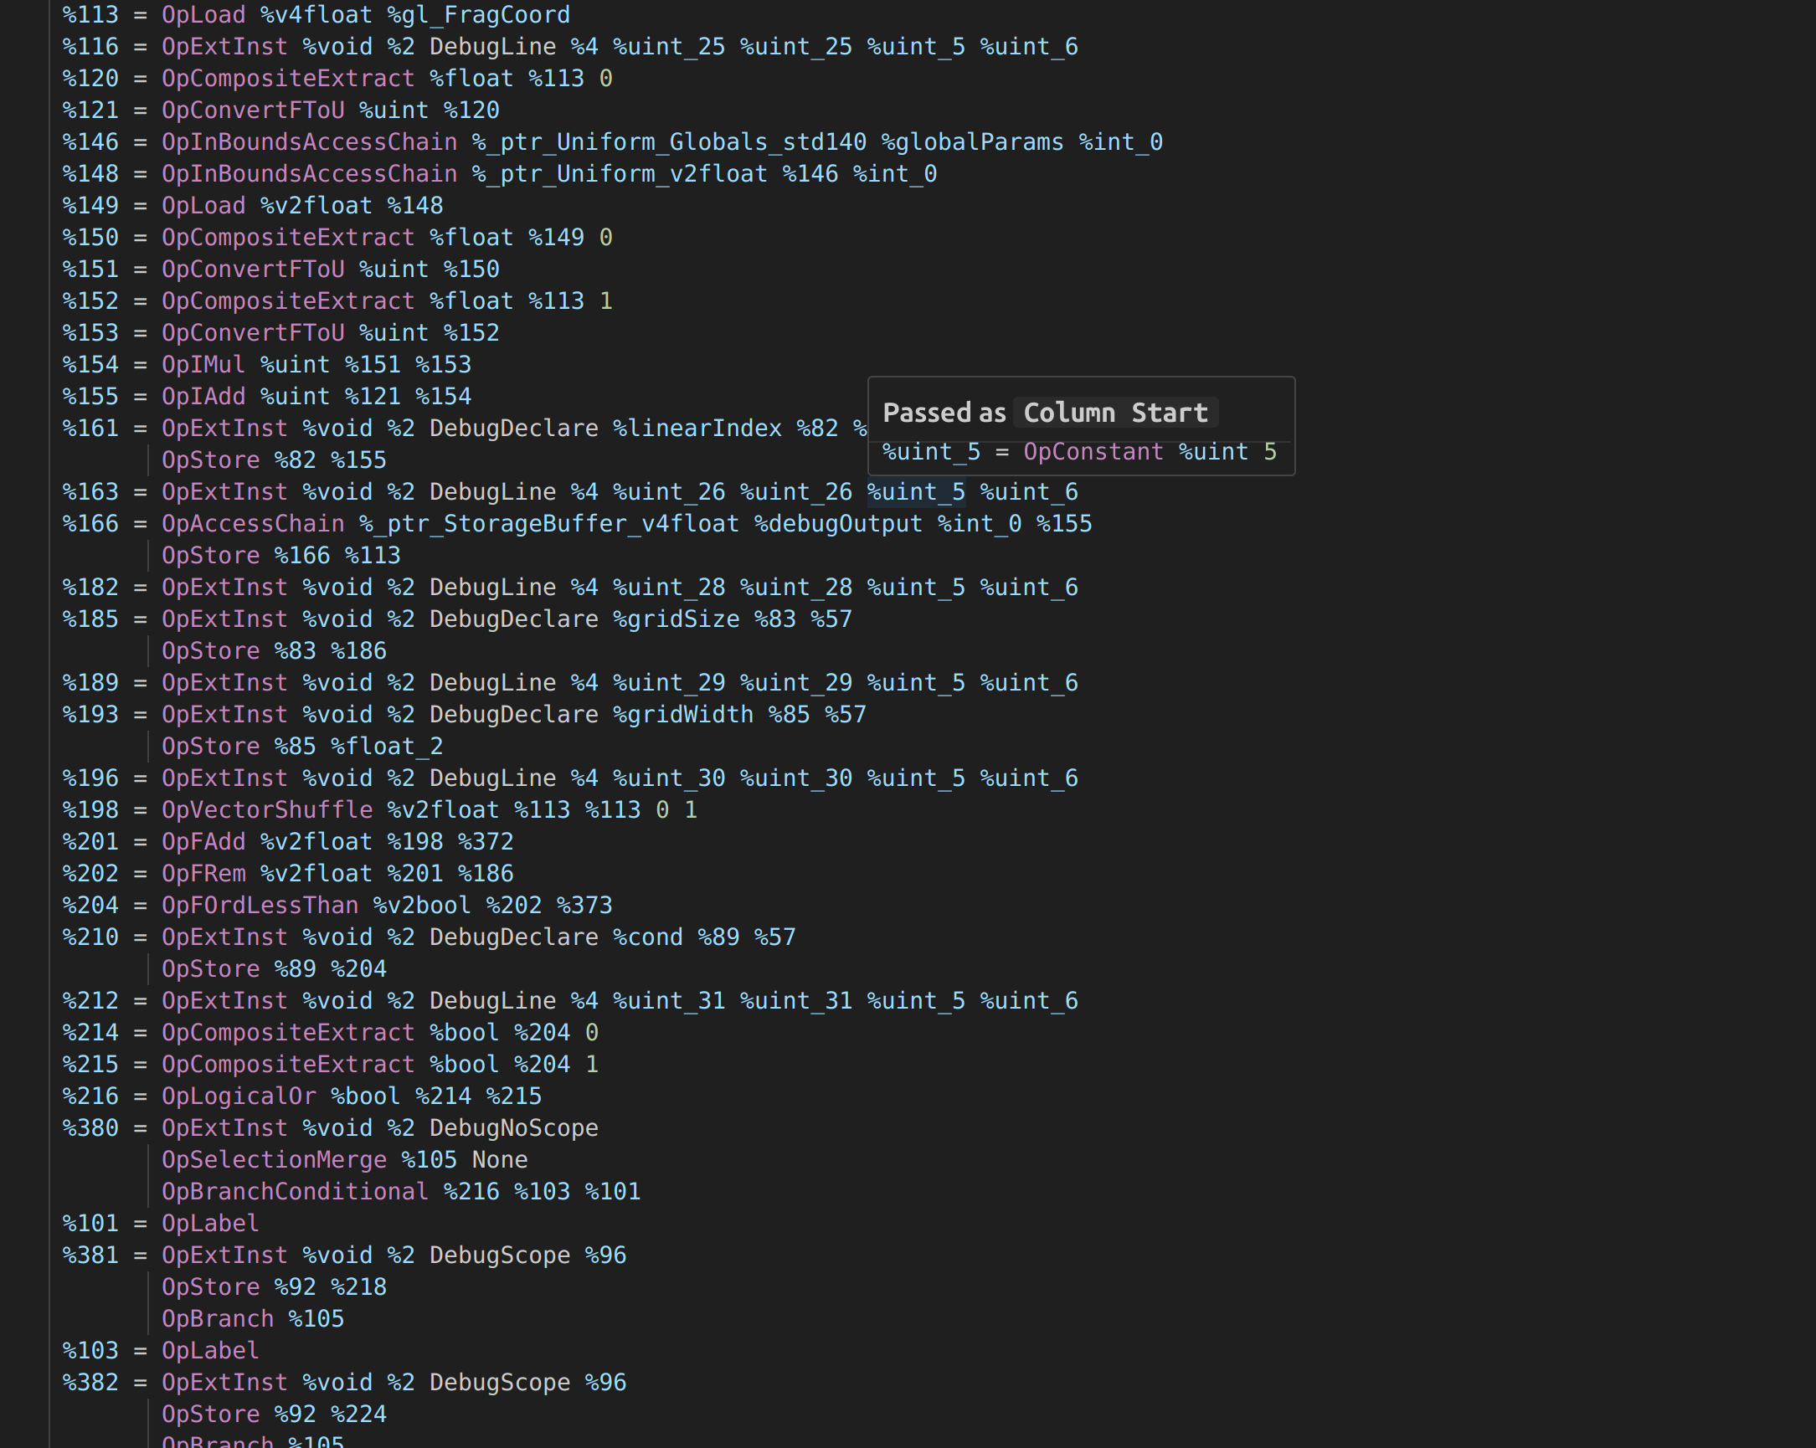Click the OpFAdd opcode on line %201
Viewport: 1816px width, 1448px height.
coord(203,842)
